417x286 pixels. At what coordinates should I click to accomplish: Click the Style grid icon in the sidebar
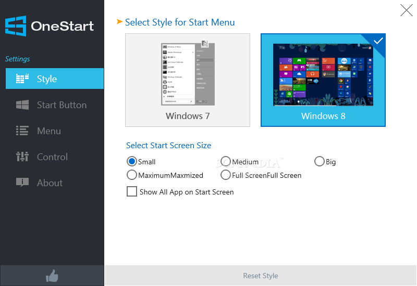[x=22, y=79]
